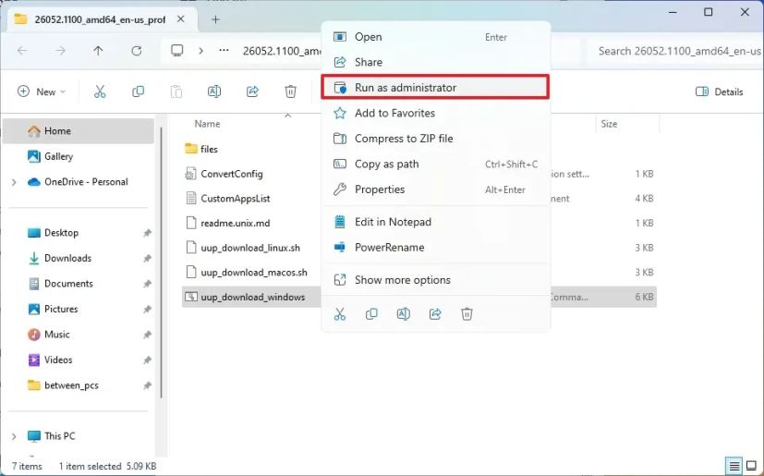The height and width of the screenshot is (476, 764).
Task: Click the Copy icon in the toolbar
Action: pos(138,92)
